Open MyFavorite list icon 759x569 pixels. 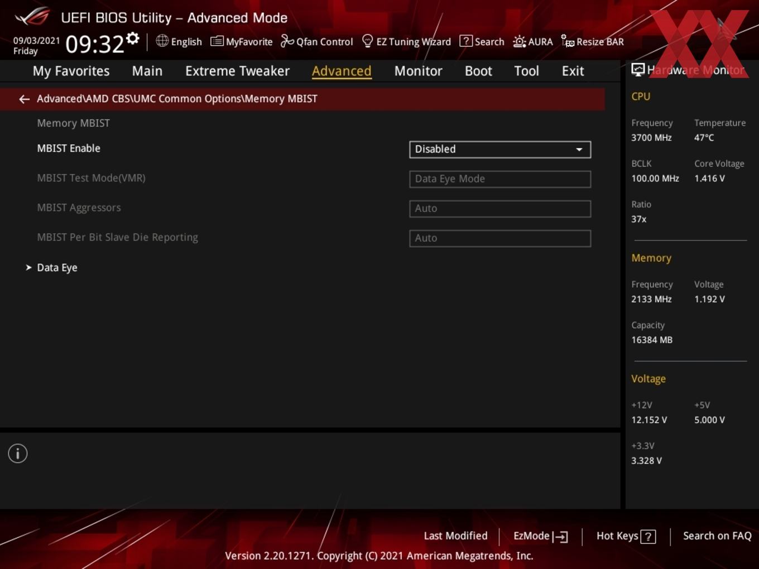click(217, 41)
